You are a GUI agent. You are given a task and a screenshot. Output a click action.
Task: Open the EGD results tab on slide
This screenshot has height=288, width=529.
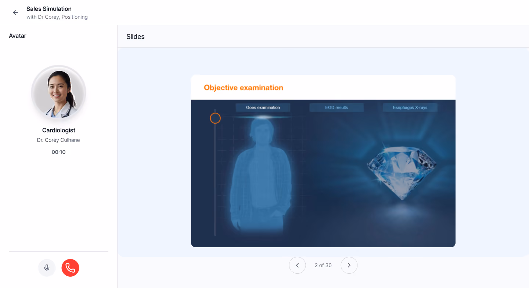[x=337, y=107]
